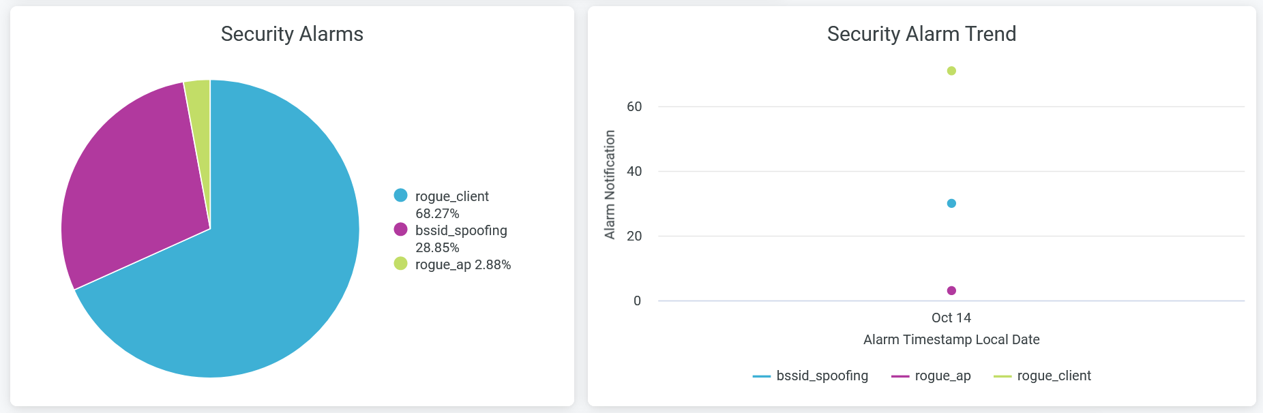Click the Alarm Notification y-axis title

(x=610, y=185)
